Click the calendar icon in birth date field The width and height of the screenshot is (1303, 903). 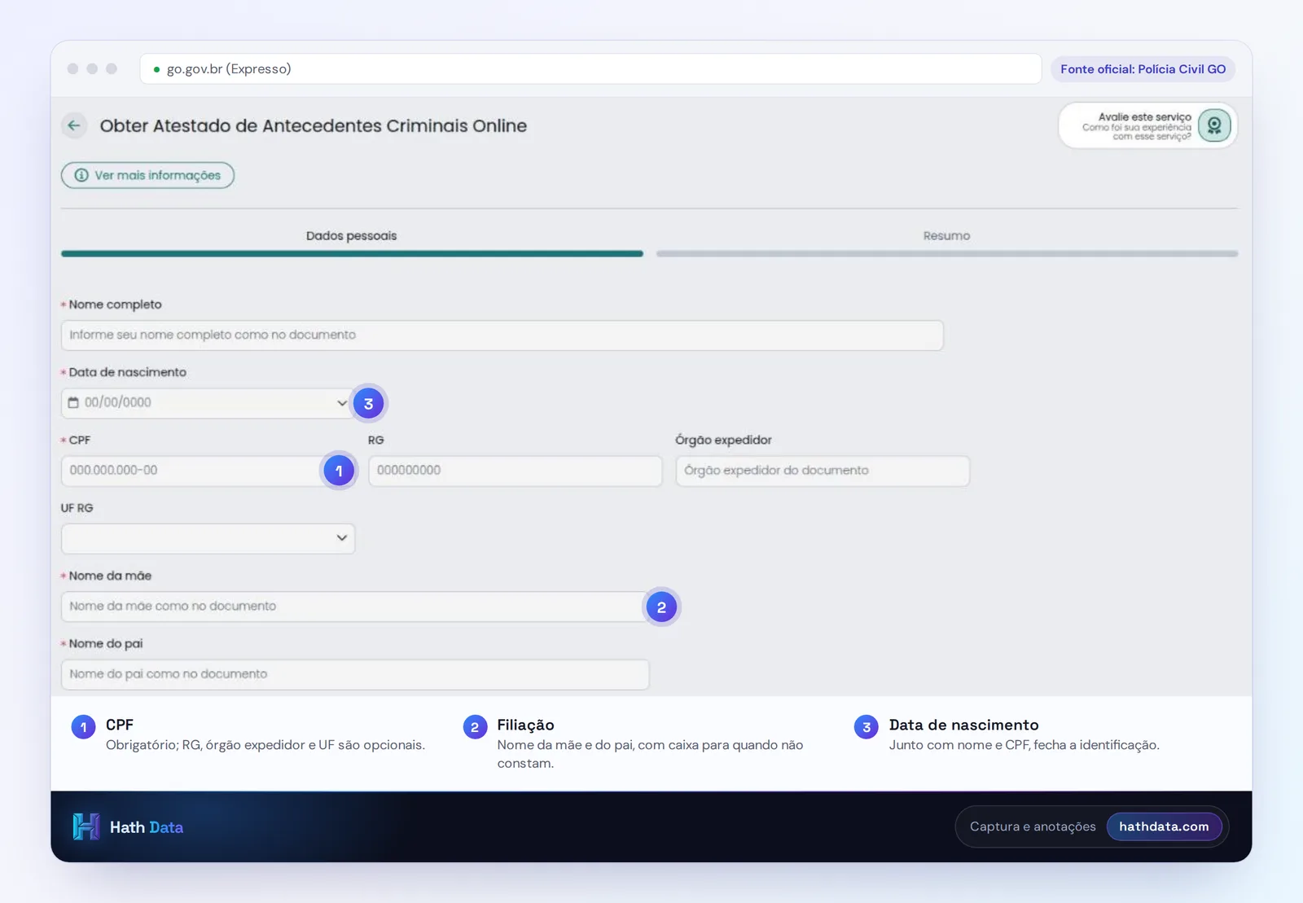point(73,402)
